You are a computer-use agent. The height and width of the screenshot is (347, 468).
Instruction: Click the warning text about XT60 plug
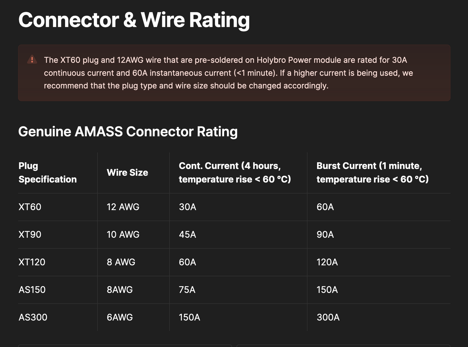click(228, 73)
